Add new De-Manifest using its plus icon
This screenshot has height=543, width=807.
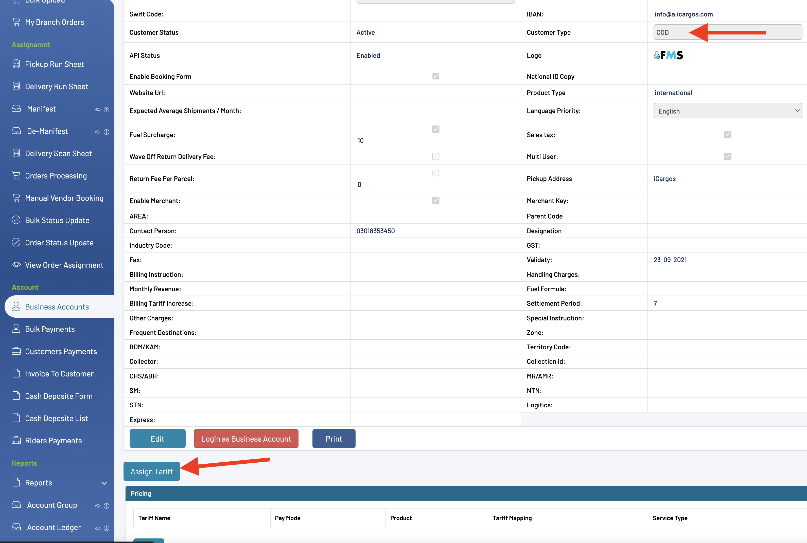pos(107,132)
